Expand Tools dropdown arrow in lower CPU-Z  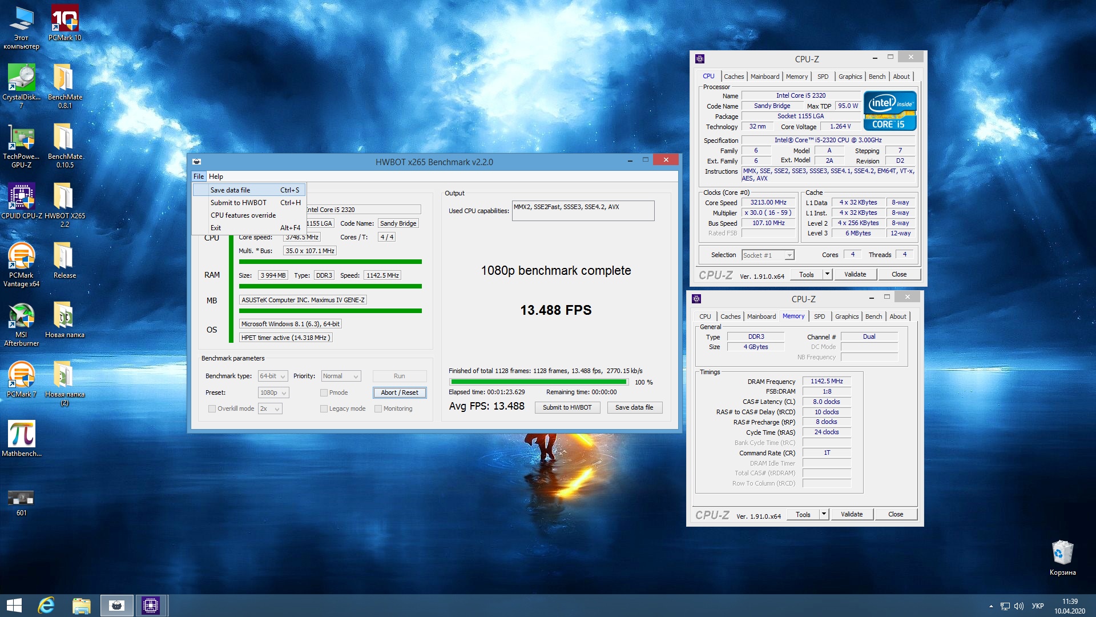pos(823,514)
